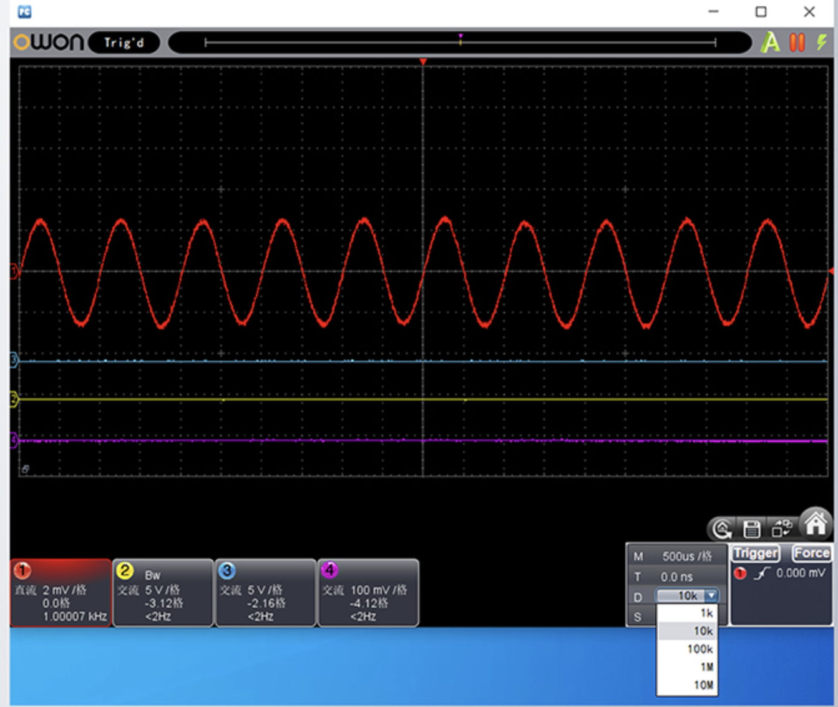The image size is (838, 707).
Task: Select 1k record depth option
Action: pyautogui.click(x=688, y=613)
